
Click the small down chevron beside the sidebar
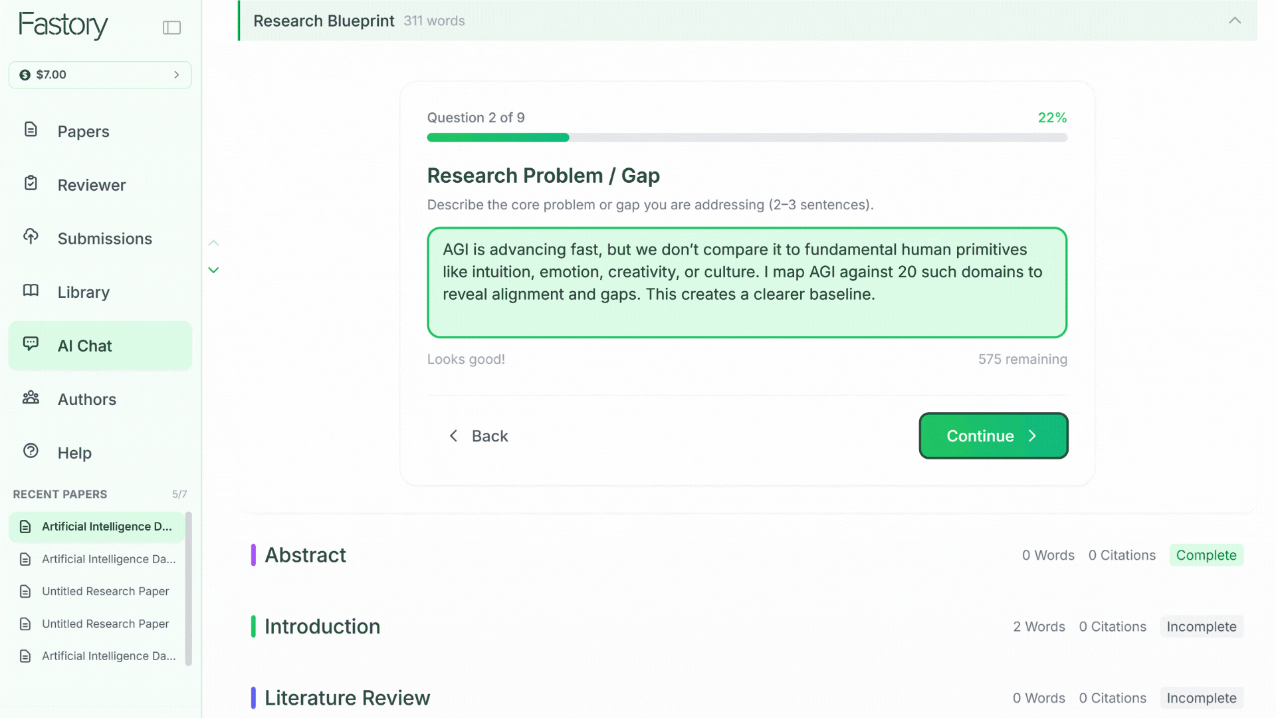pyautogui.click(x=213, y=270)
